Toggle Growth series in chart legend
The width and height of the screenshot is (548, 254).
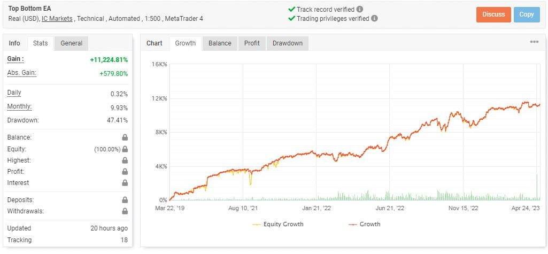365,224
